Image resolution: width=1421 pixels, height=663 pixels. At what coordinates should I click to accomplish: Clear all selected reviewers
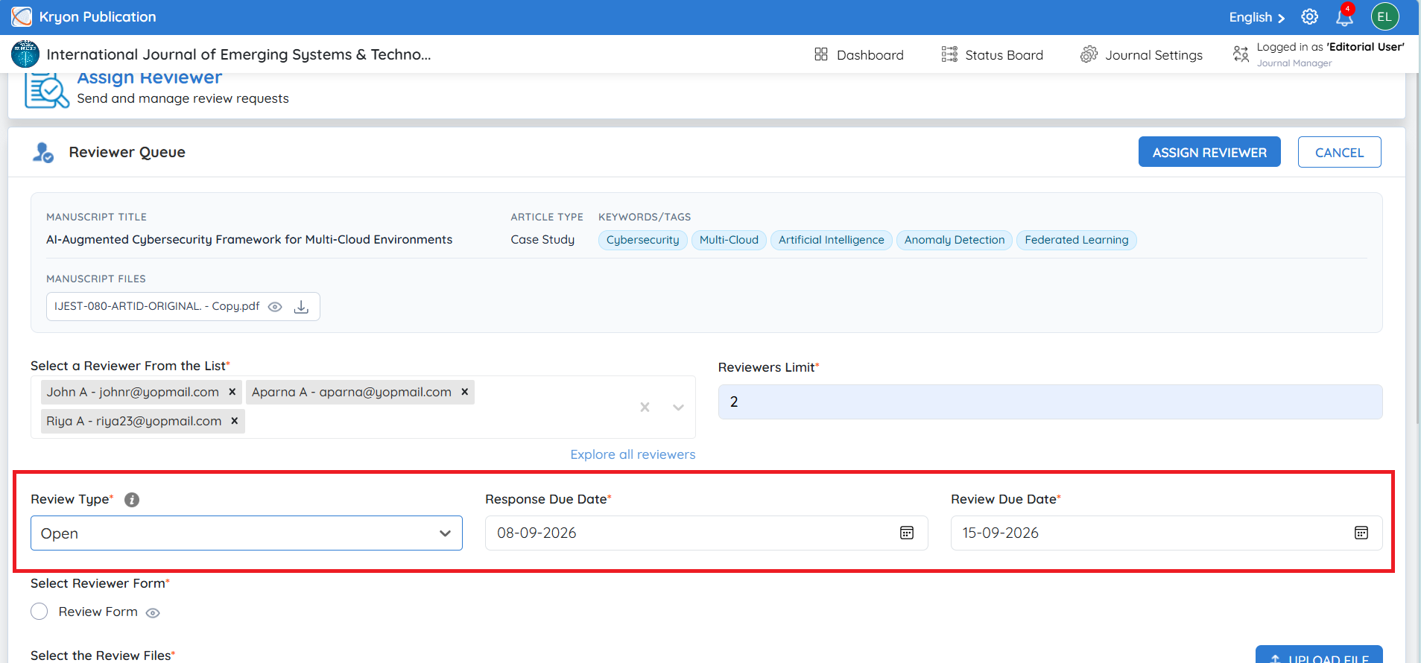(x=645, y=407)
